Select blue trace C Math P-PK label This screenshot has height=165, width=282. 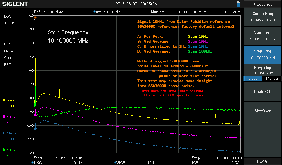point(9,136)
